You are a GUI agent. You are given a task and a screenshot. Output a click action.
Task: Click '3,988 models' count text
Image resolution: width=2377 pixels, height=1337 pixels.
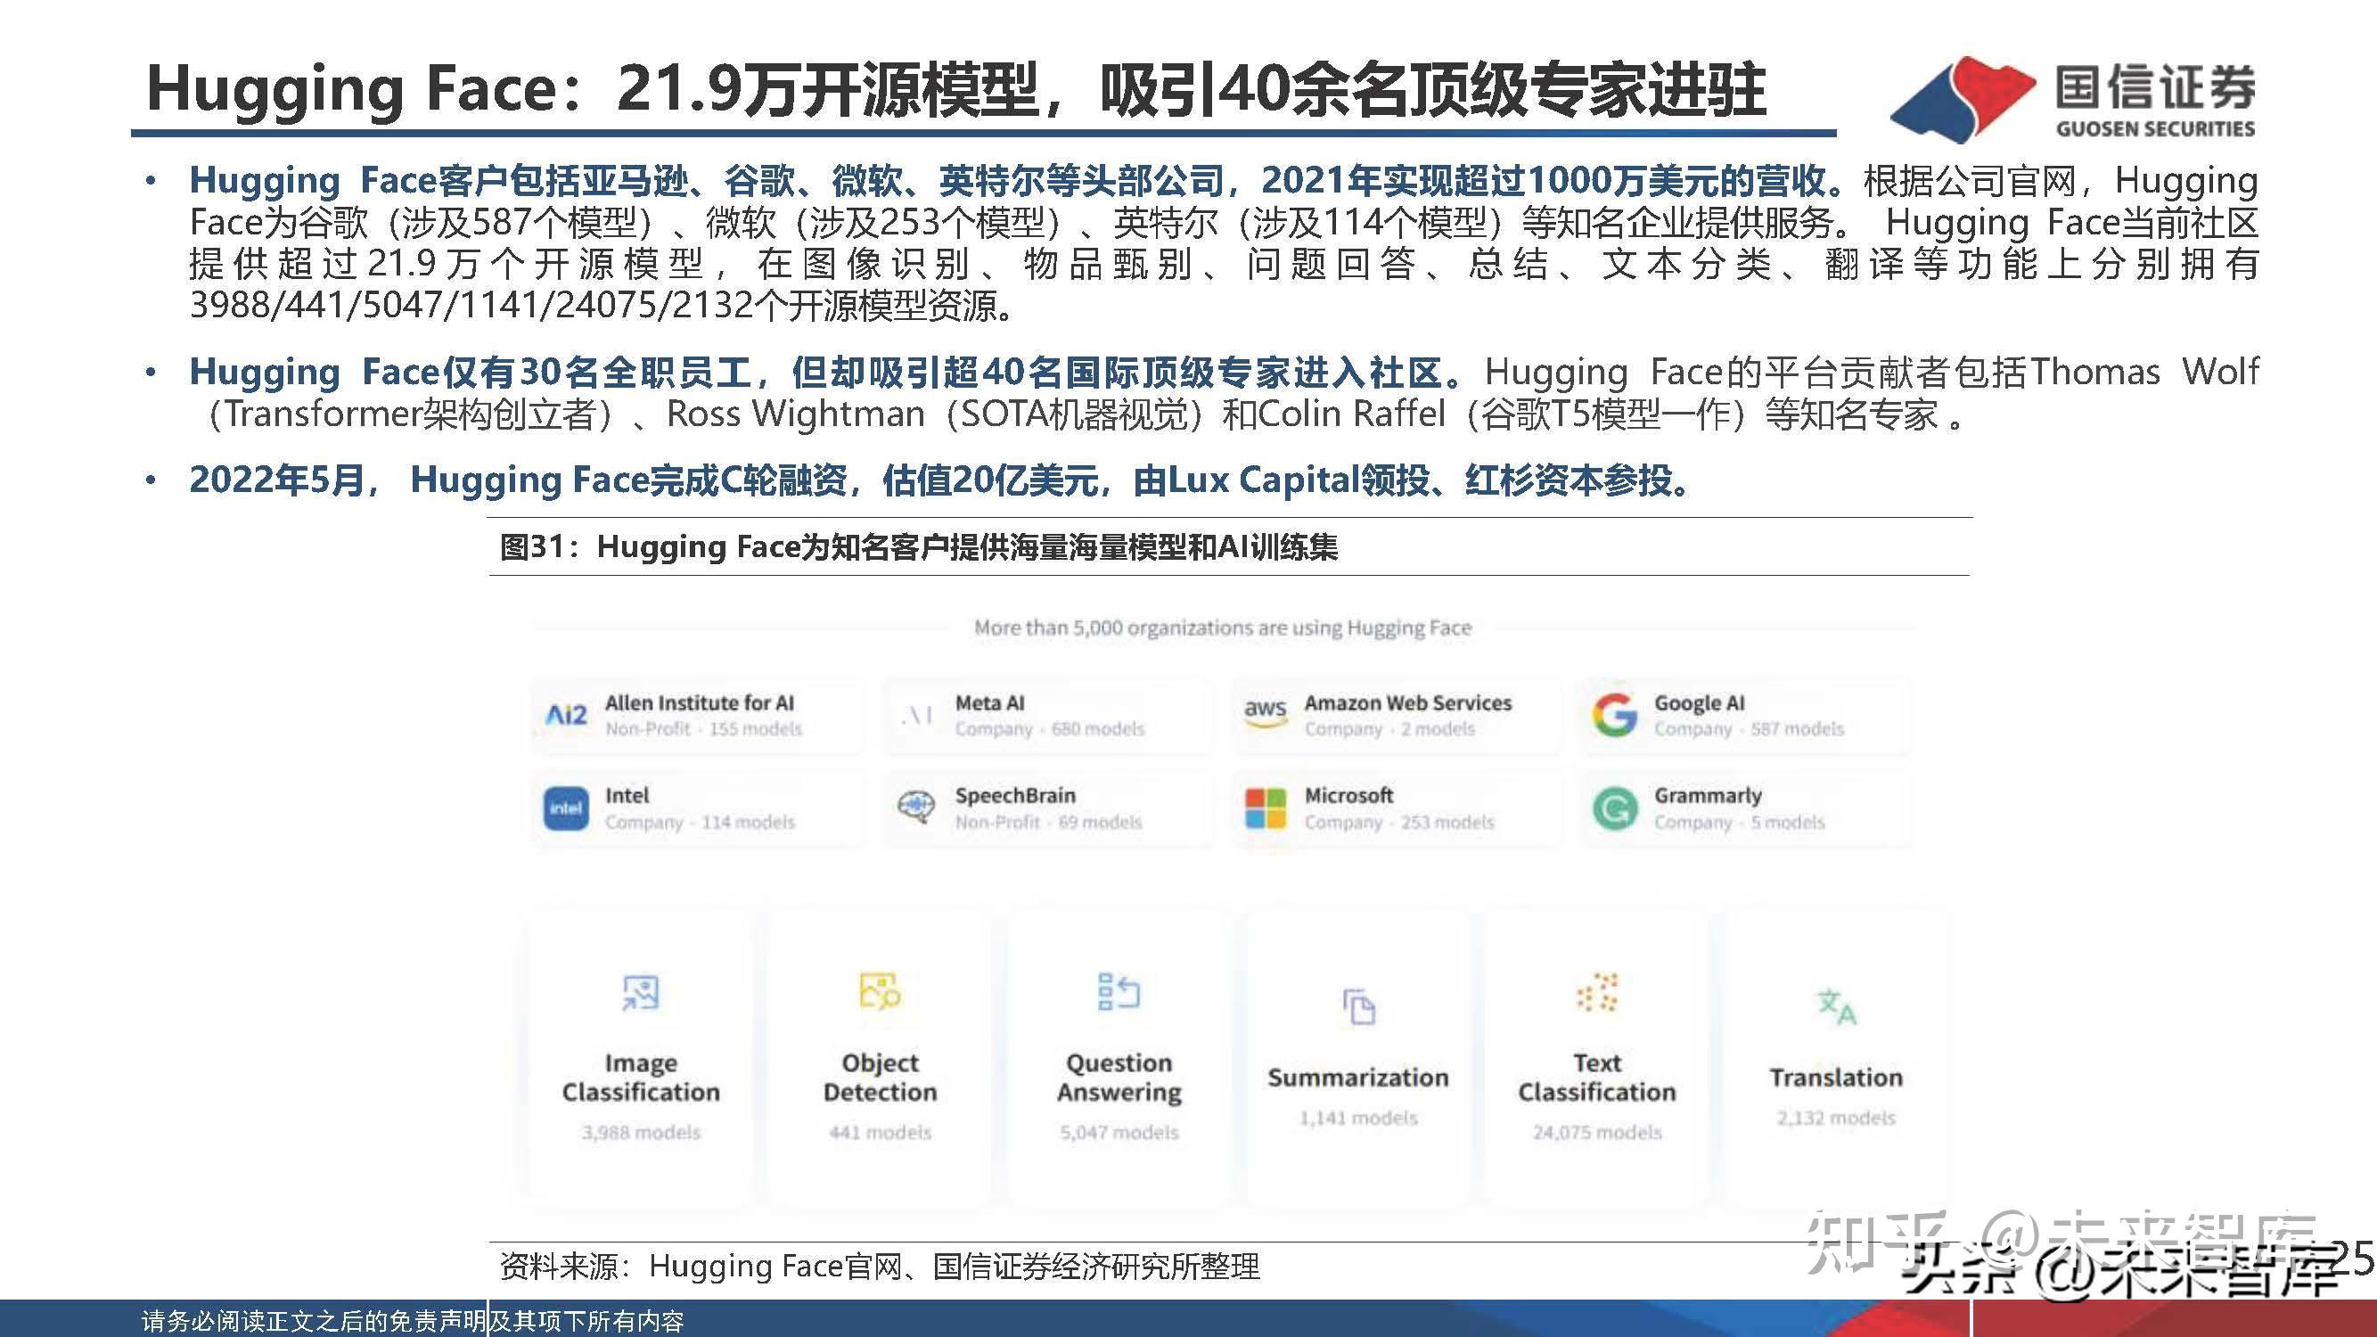tap(641, 1132)
